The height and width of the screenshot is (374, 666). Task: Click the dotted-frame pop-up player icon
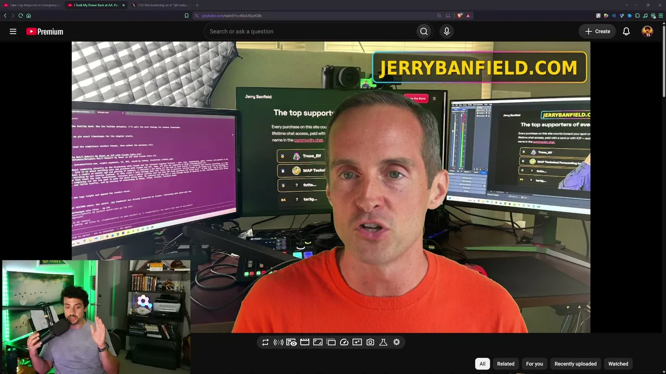pos(331,342)
